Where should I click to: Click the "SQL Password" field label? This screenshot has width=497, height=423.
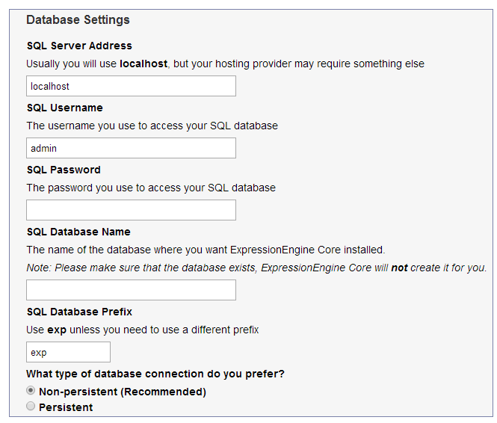point(64,170)
